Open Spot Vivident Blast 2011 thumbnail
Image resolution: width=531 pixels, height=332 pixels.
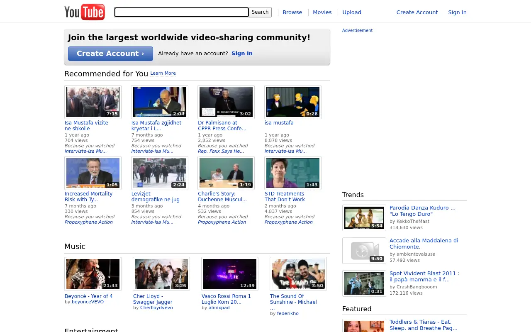point(364,283)
